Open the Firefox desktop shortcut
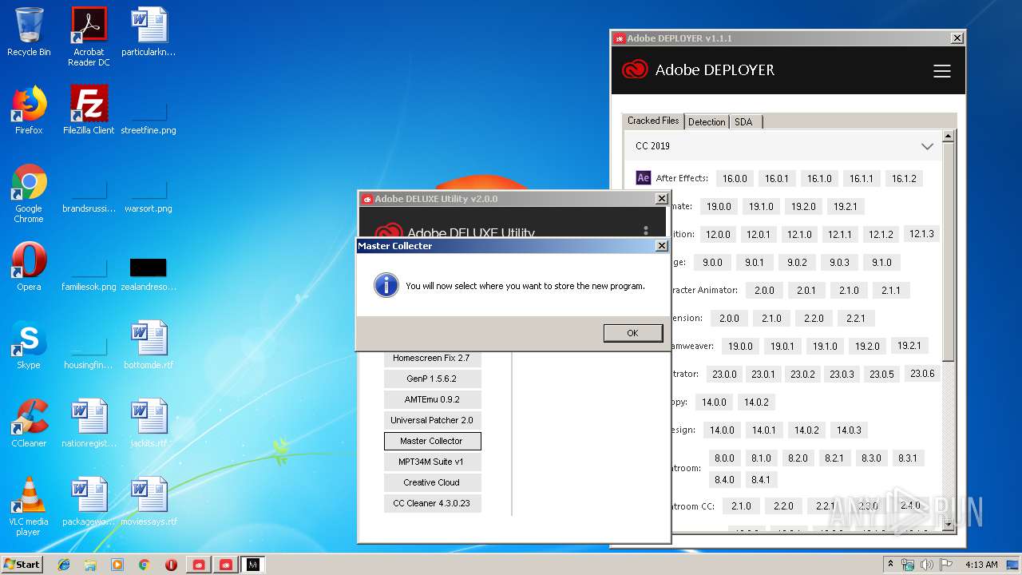Image resolution: width=1022 pixels, height=575 pixels. click(x=29, y=110)
